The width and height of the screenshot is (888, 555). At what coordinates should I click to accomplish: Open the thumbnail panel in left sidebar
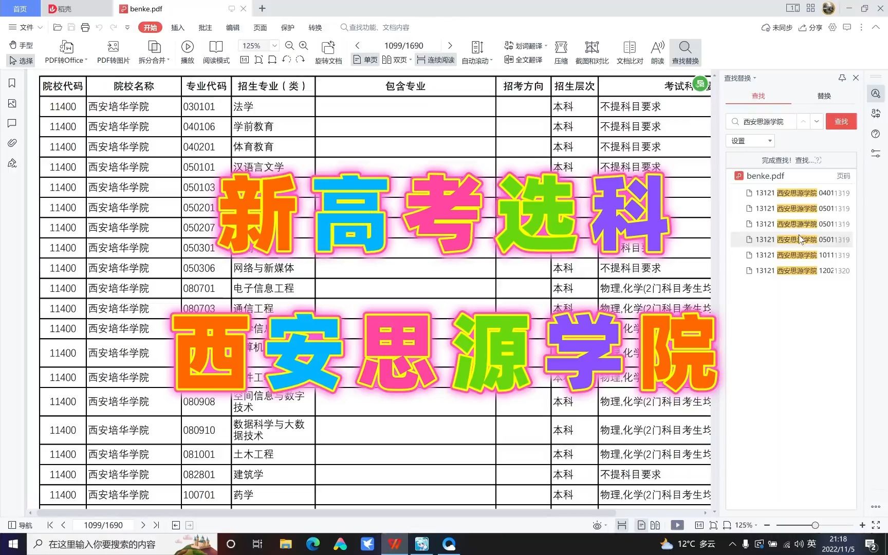point(12,103)
